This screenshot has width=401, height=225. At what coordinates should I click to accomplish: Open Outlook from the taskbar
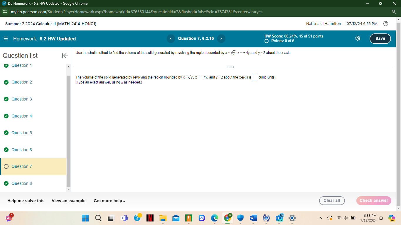point(279,218)
